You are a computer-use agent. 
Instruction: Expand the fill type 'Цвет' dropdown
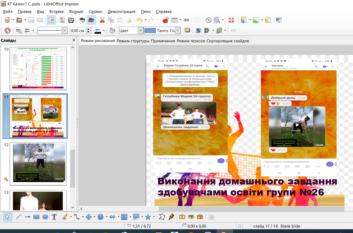tap(140, 31)
